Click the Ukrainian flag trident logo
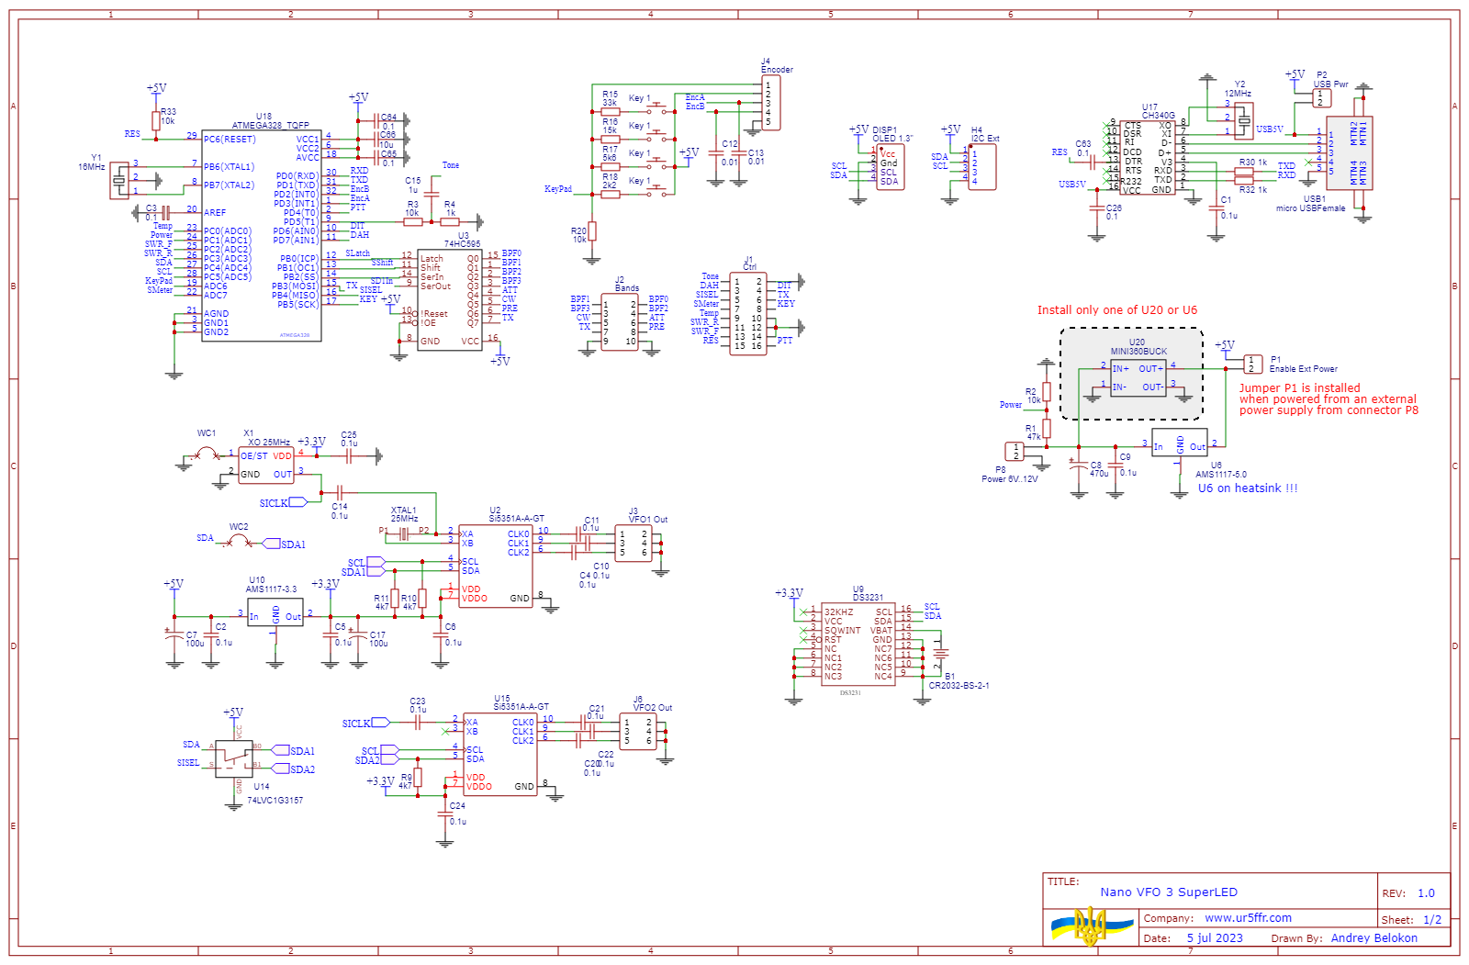The width and height of the screenshot is (1469, 965). 1091,927
